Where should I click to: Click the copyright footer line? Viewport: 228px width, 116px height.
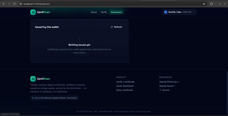coord(113,111)
